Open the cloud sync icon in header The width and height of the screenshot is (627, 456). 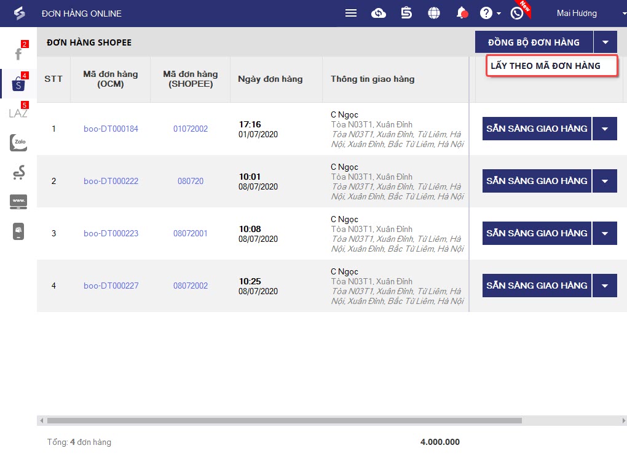tap(378, 13)
